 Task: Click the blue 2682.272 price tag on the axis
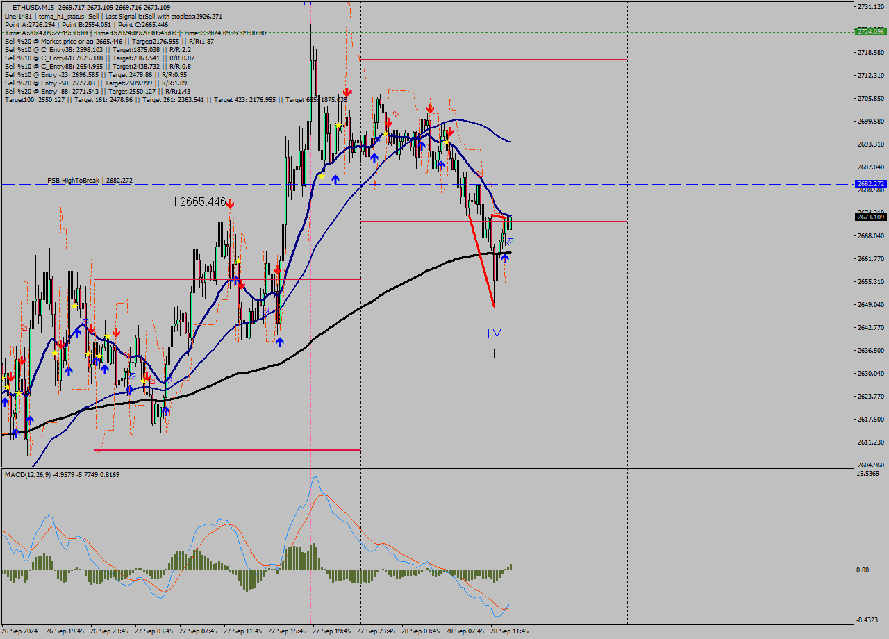point(870,184)
